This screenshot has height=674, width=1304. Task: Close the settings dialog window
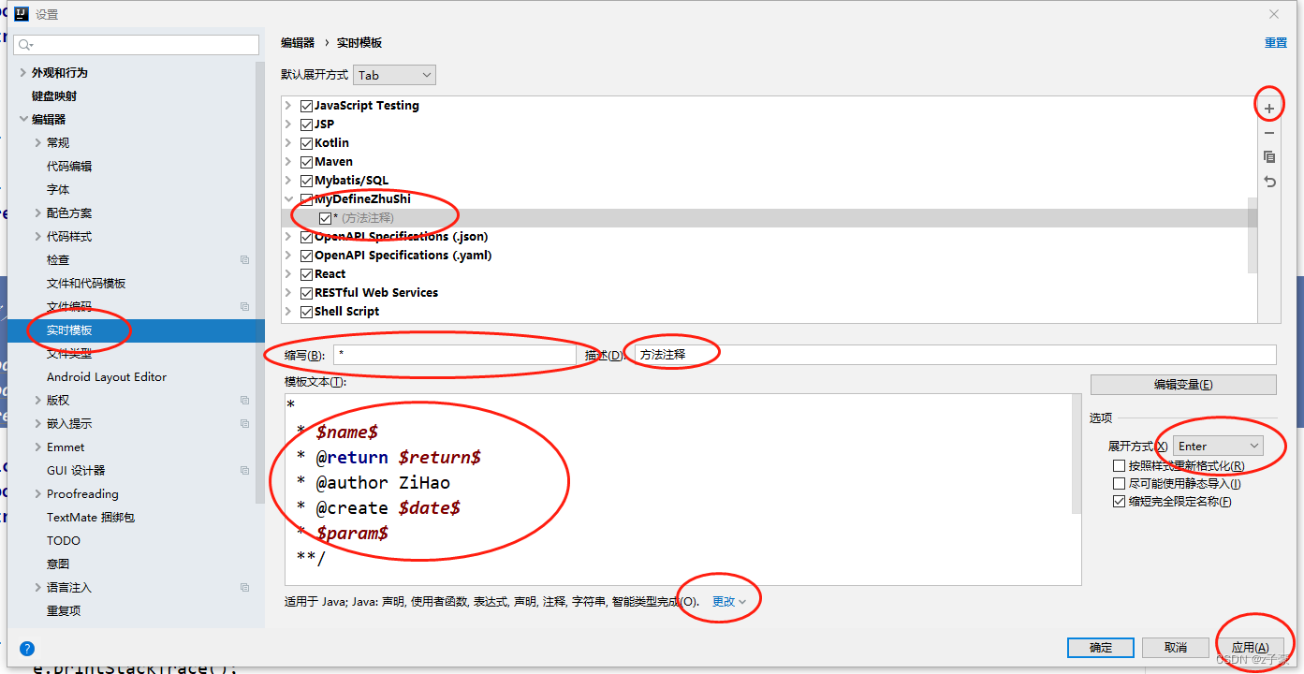tap(1274, 14)
